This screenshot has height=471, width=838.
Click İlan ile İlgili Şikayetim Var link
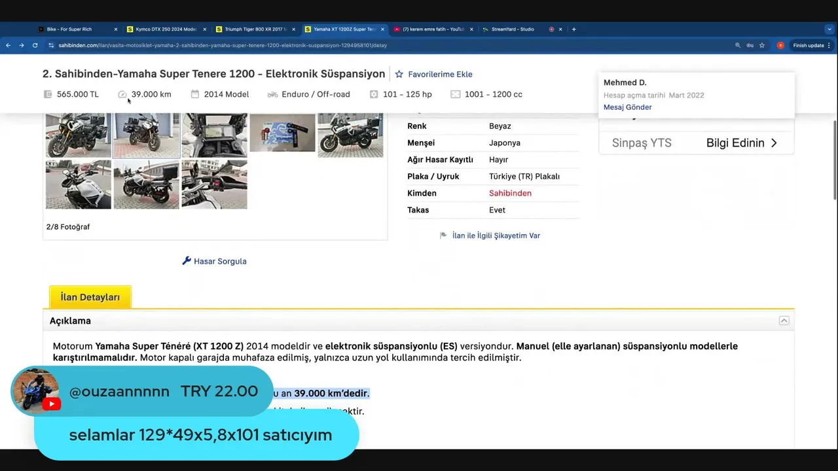point(496,235)
